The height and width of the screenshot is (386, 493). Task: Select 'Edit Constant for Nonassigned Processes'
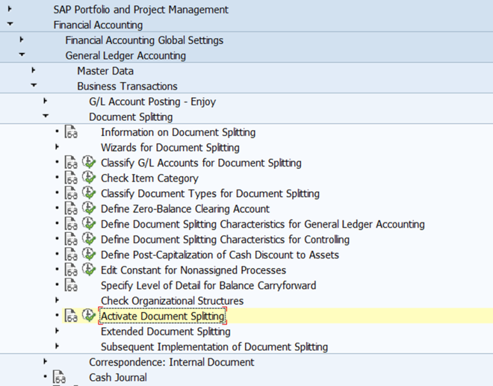pyautogui.click(x=193, y=271)
